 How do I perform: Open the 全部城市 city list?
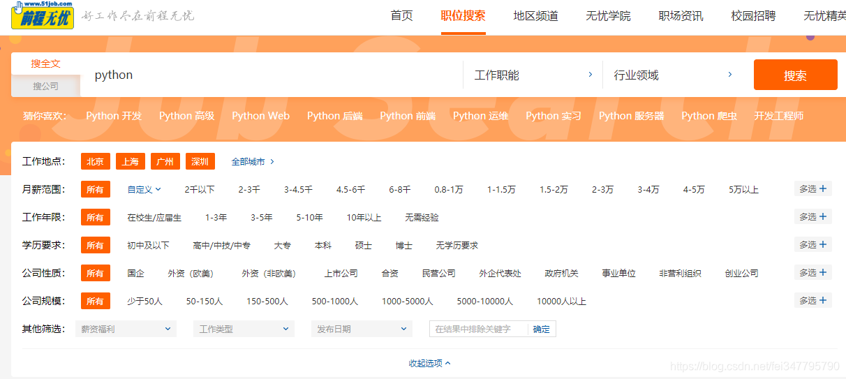[x=253, y=161]
